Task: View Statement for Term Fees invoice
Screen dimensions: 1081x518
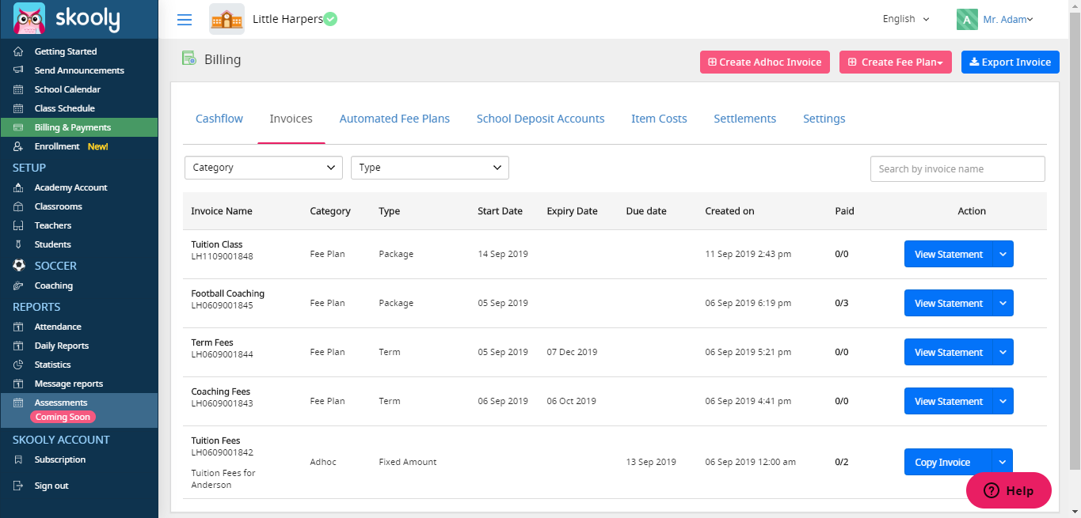Action: (949, 353)
